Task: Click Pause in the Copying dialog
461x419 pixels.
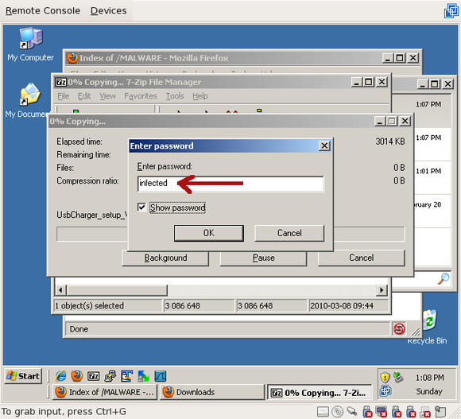Action: pyautogui.click(x=263, y=258)
